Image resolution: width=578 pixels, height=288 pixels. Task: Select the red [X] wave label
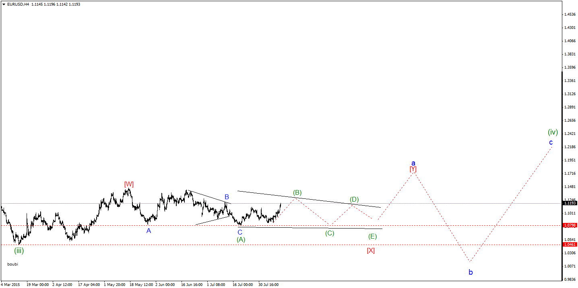[x=371, y=250]
